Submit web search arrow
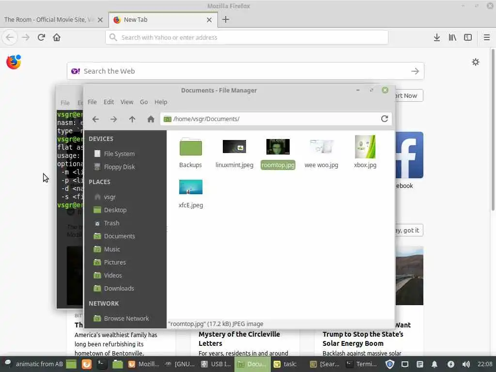The height and width of the screenshot is (372, 496). coord(415,71)
